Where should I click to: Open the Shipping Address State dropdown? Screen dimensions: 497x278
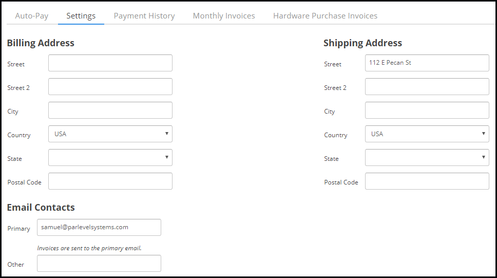pos(427,158)
